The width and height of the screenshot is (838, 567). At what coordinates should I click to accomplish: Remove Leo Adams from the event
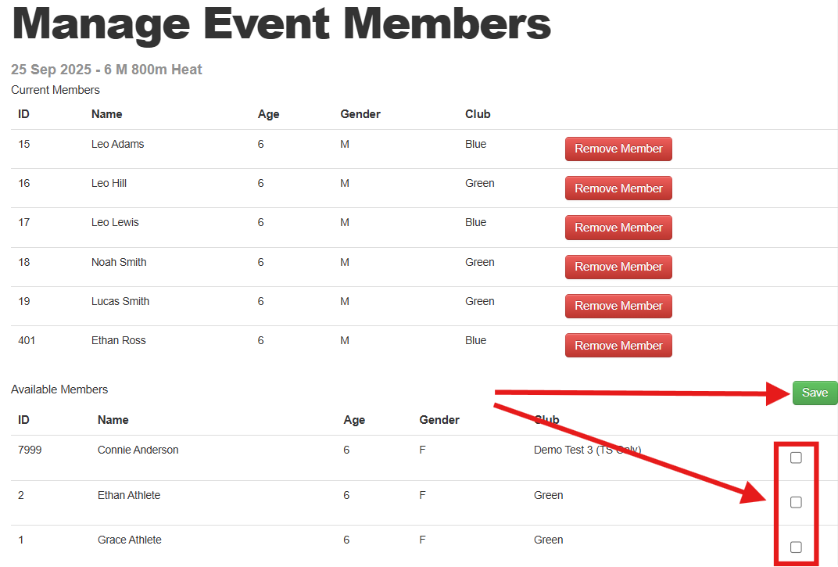[618, 149]
